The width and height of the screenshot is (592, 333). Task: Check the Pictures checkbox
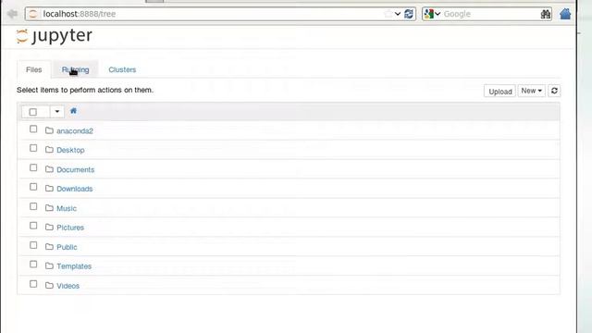33,226
